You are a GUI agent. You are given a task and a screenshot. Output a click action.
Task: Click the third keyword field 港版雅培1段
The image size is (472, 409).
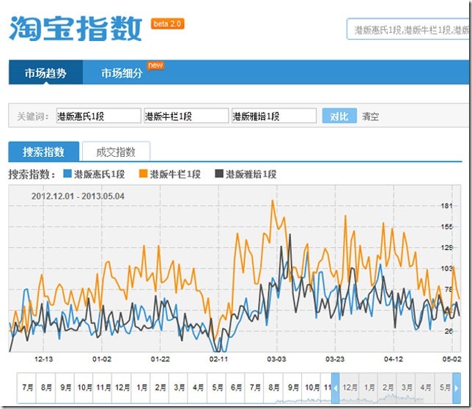pos(274,116)
